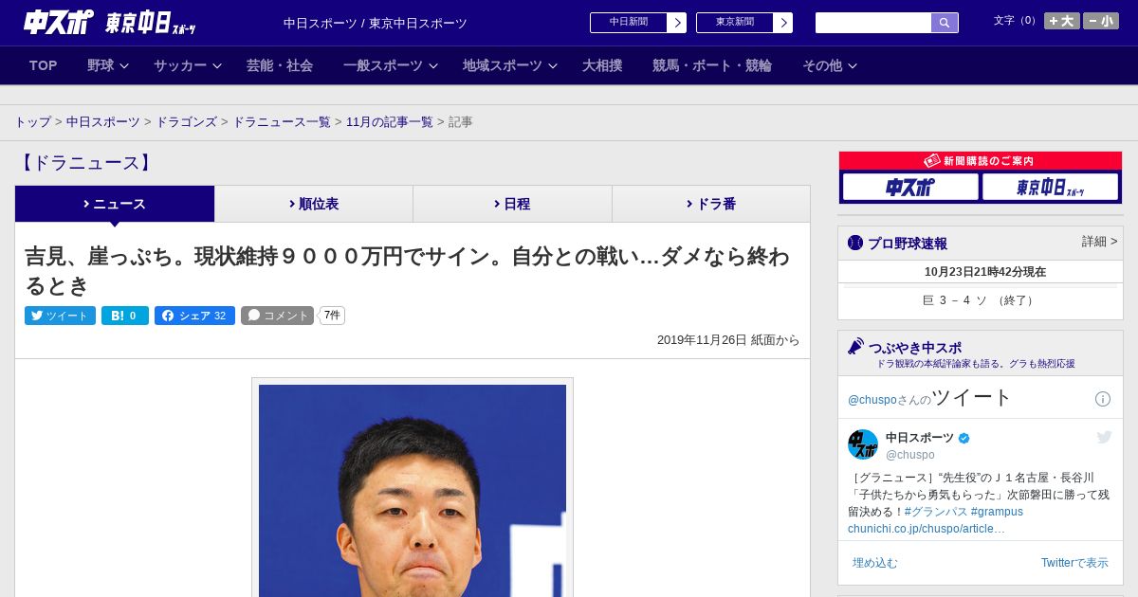Click トップ breadcrumb link
1138x597 pixels.
(32, 122)
